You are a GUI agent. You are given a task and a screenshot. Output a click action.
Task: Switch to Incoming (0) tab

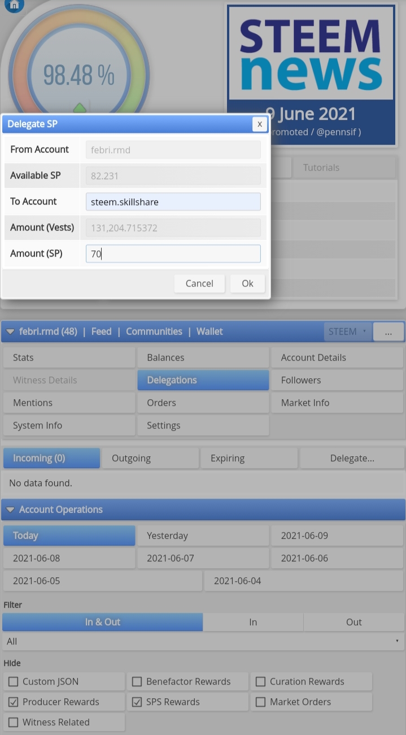tap(51, 458)
